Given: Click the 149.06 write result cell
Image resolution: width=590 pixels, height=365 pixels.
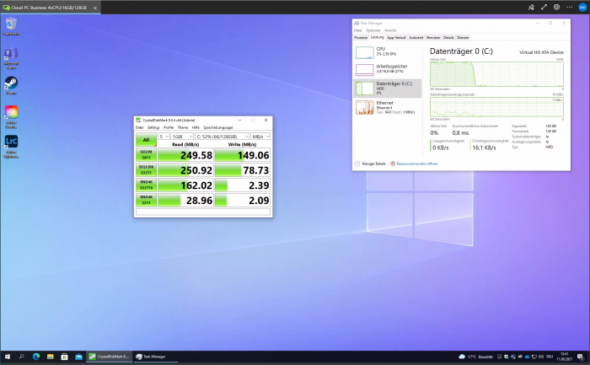Looking at the screenshot, I should click(243, 155).
